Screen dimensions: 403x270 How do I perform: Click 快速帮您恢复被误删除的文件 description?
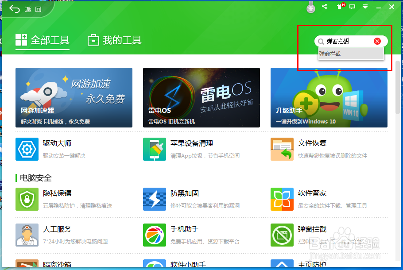click(332, 156)
